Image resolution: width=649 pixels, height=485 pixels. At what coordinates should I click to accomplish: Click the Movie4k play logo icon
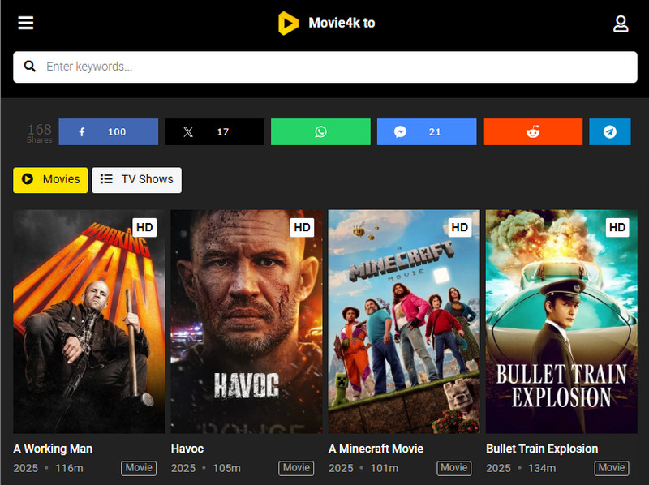click(x=288, y=24)
